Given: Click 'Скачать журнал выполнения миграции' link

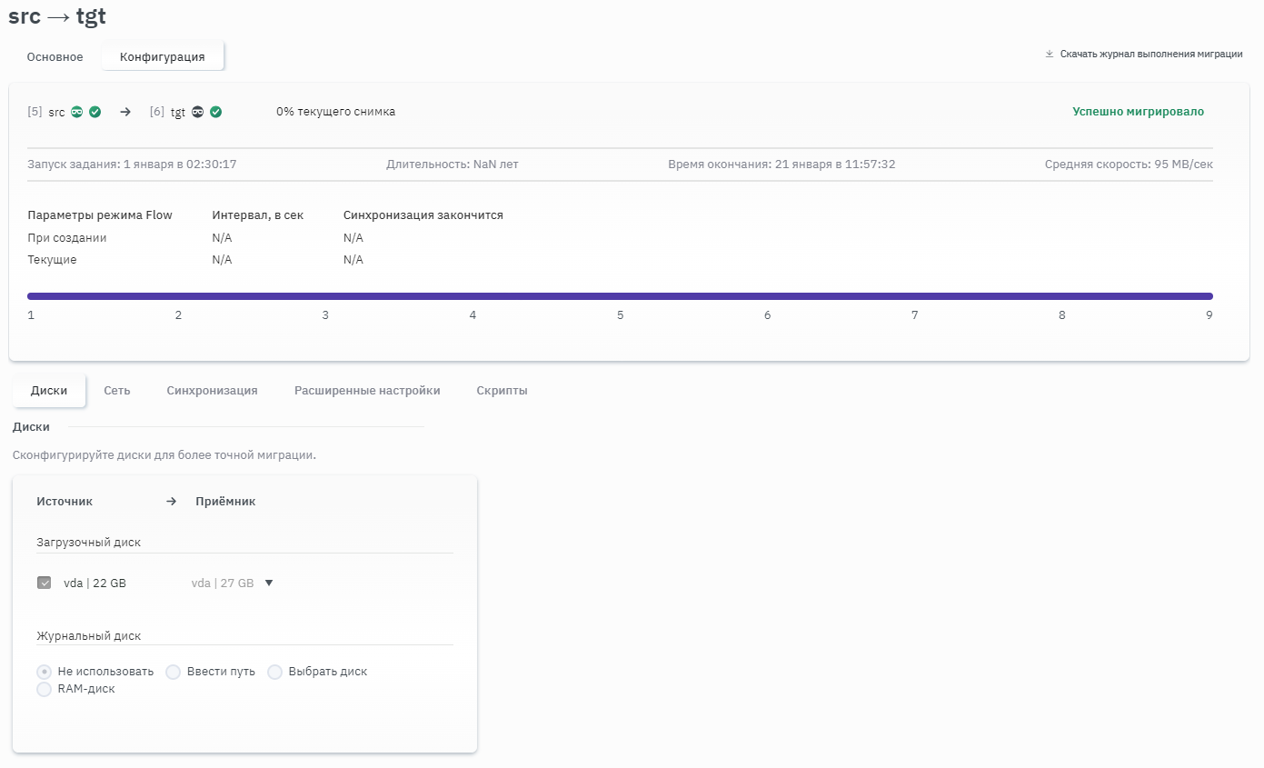Looking at the screenshot, I should 1151,55.
